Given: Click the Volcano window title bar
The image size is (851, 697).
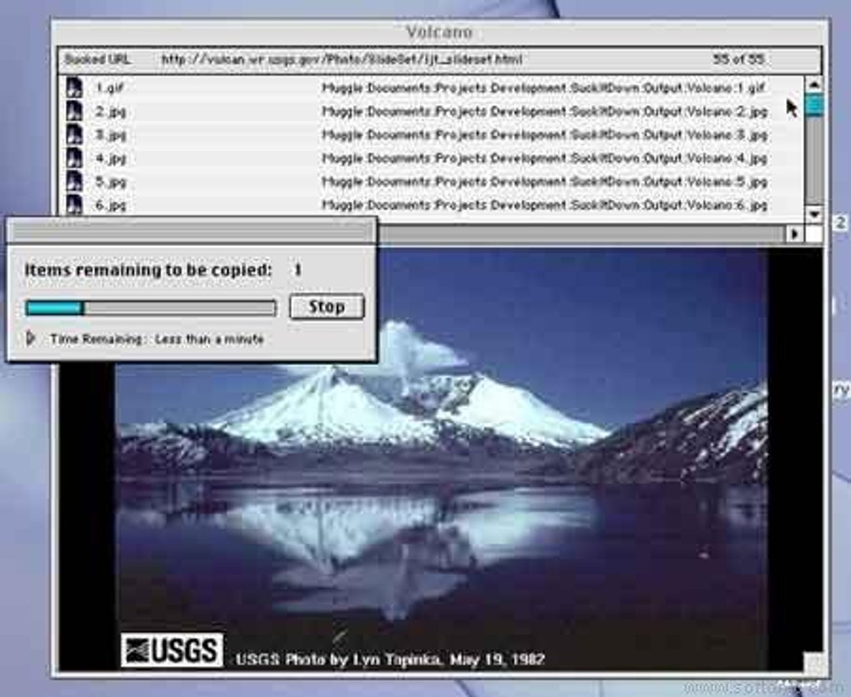Looking at the screenshot, I should click(440, 32).
